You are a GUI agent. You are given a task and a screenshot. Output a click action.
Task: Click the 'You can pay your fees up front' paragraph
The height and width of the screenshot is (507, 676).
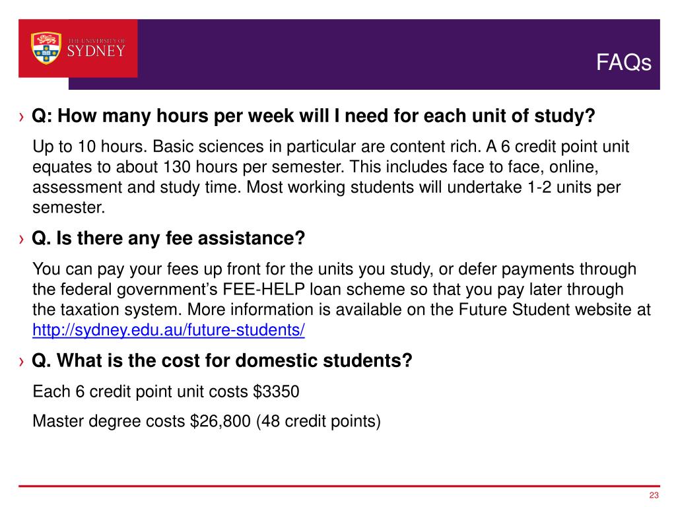pyautogui.click(x=340, y=289)
